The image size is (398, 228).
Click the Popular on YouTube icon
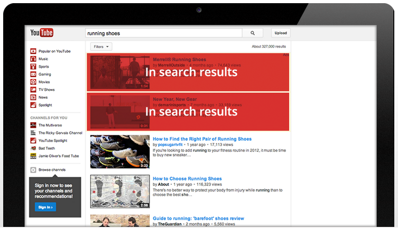click(x=33, y=51)
